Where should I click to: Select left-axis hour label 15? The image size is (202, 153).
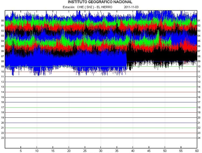coord(2,97)
